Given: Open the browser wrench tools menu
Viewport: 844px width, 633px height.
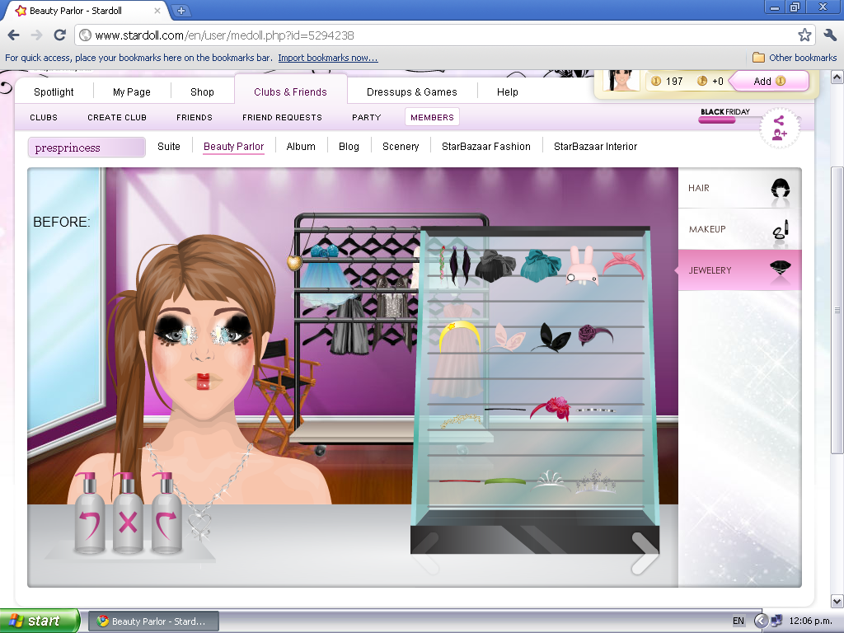Looking at the screenshot, I should [x=828, y=36].
